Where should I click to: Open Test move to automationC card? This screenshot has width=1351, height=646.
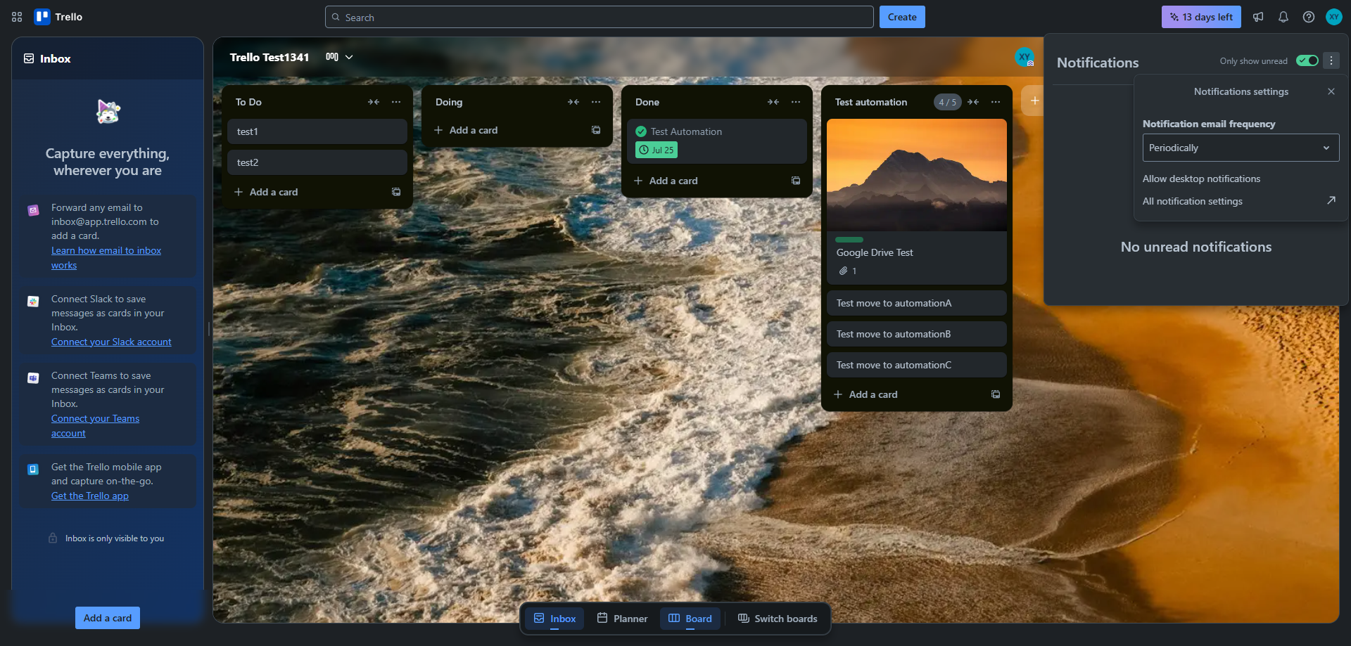[917, 365]
